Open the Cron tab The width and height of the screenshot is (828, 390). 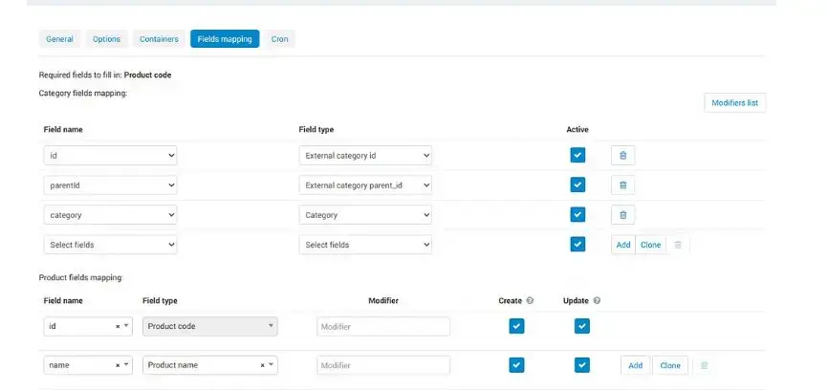(280, 39)
